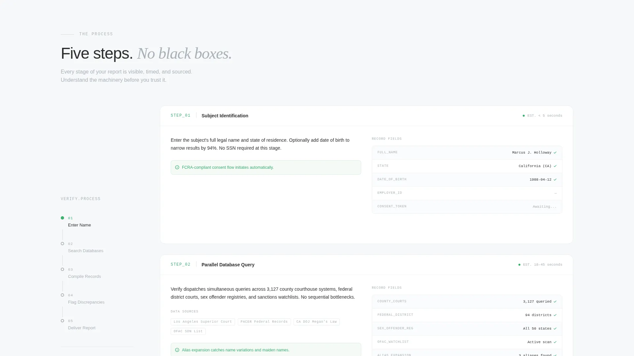
Task: Click the FCRA-compliant consent flow notice
Action: (266, 167)
